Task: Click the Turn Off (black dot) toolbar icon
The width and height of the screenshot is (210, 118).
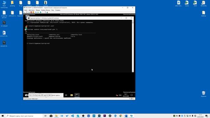Action: [x=29, y=12]
